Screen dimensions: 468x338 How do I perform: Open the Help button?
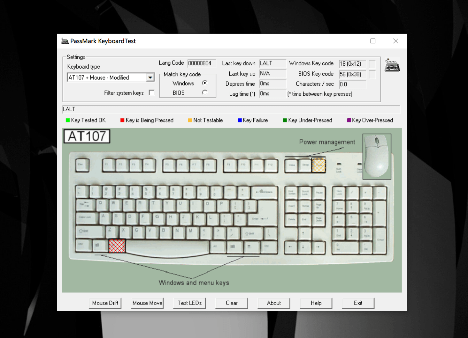[316, 303]
